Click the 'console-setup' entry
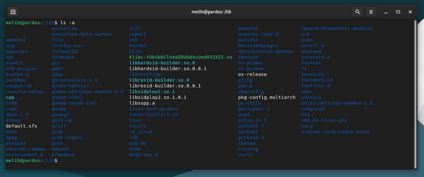 pos(24,92)
